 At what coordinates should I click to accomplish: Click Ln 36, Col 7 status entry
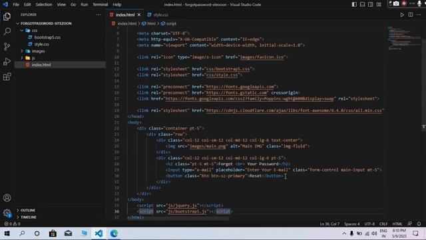tap(329, 224)
